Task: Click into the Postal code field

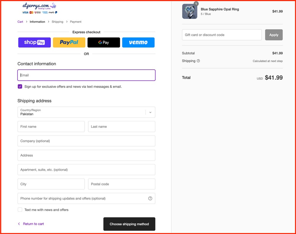Action: pyautogui.click(x=121, y=184)
